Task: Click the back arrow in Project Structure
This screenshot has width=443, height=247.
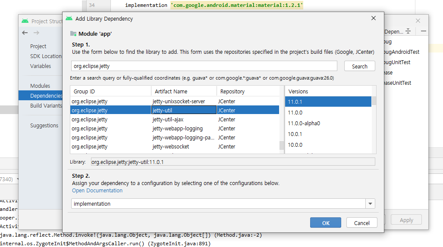Action: [x=25, y=33]
